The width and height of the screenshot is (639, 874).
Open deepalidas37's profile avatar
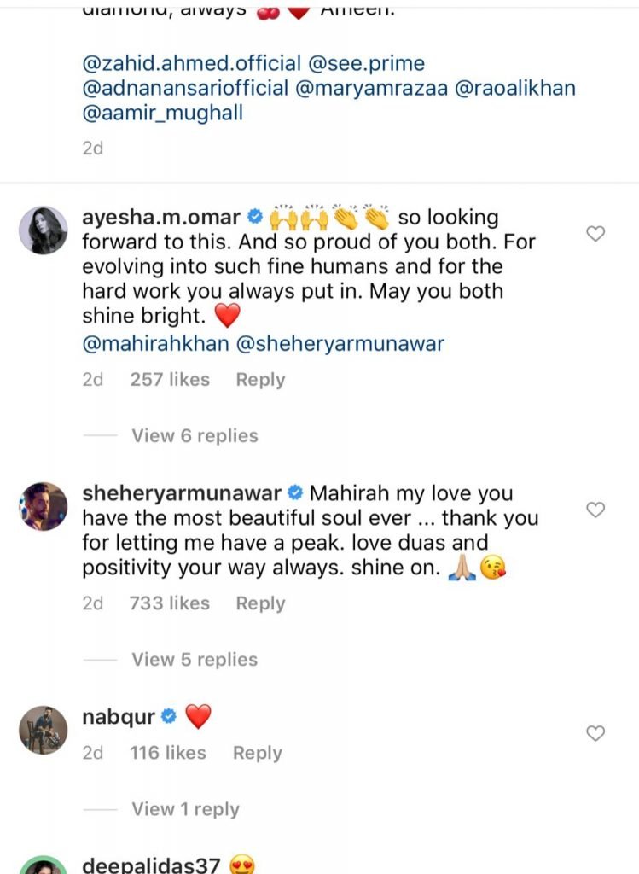tap(43, 865)
